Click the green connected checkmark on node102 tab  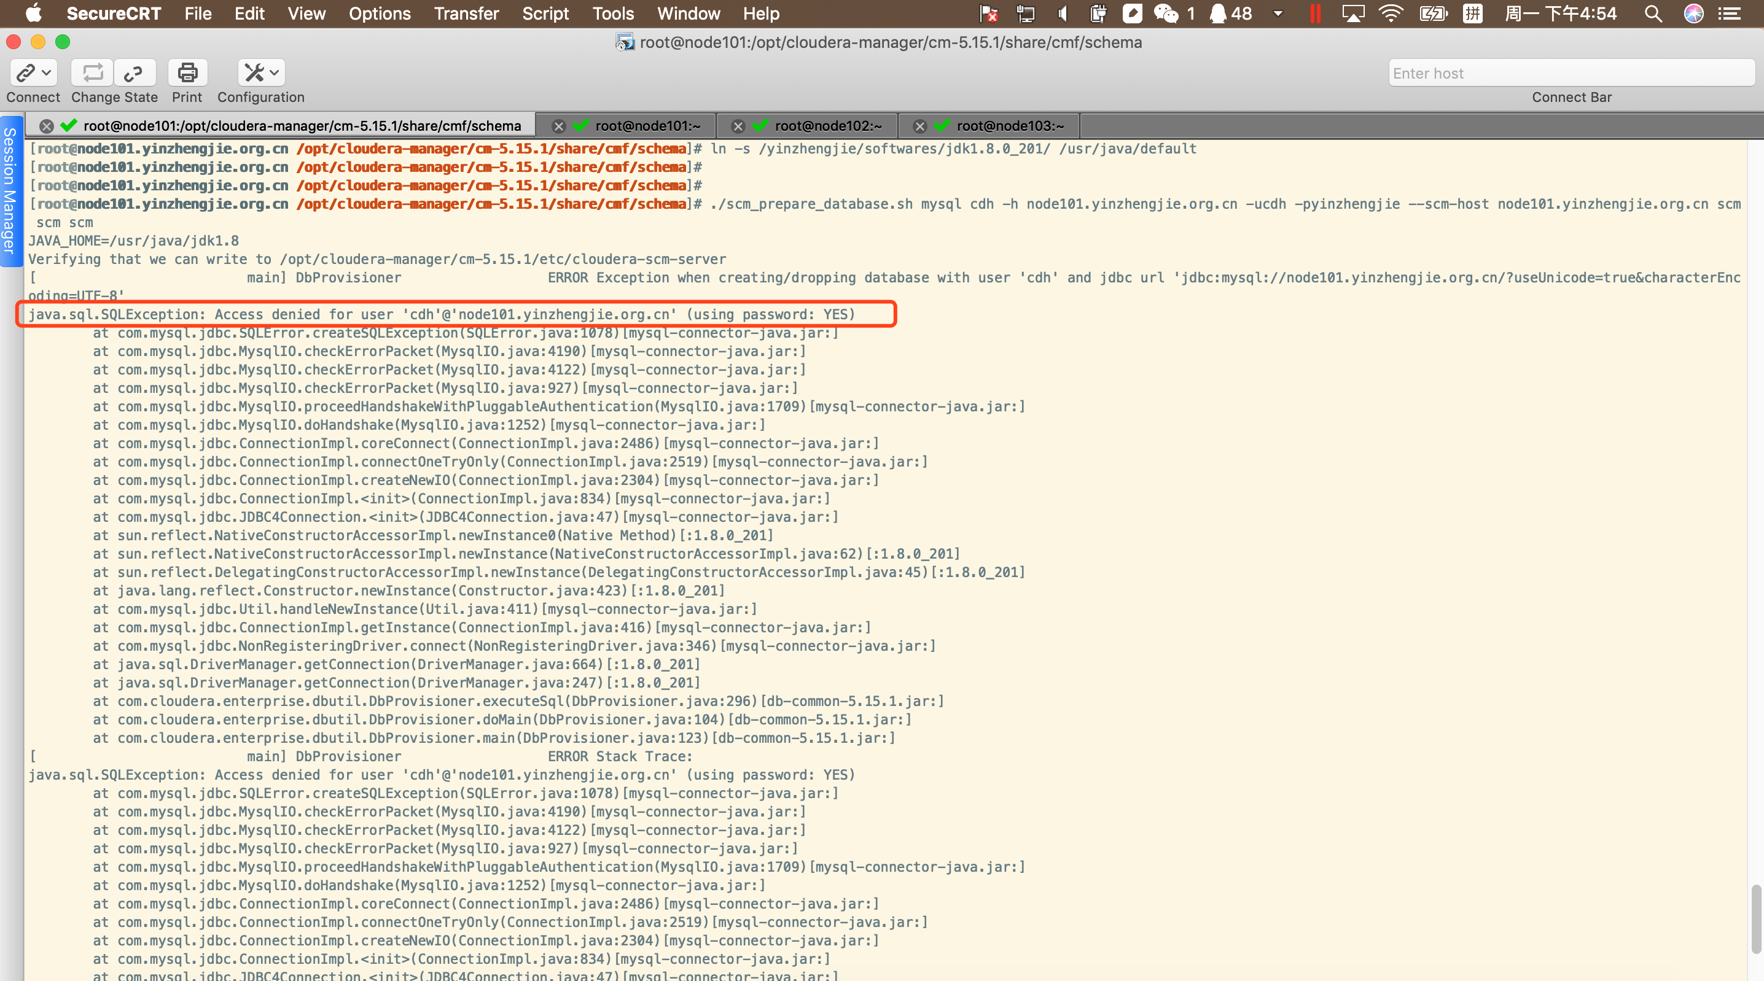(x=761, y=125)
